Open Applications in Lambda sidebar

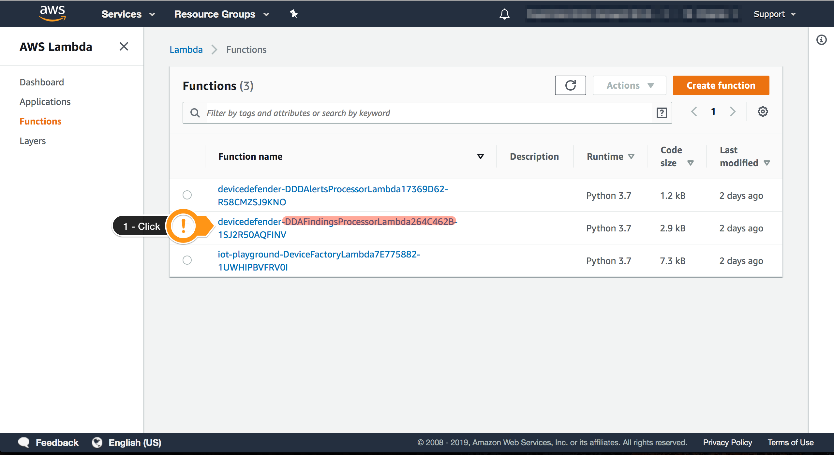(45, 102)
